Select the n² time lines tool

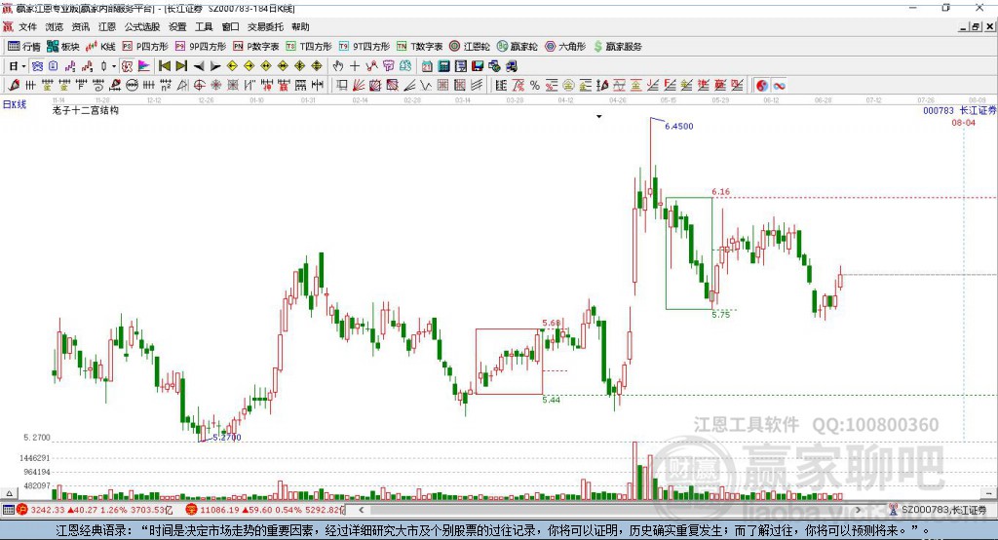(x=166, y=86)
